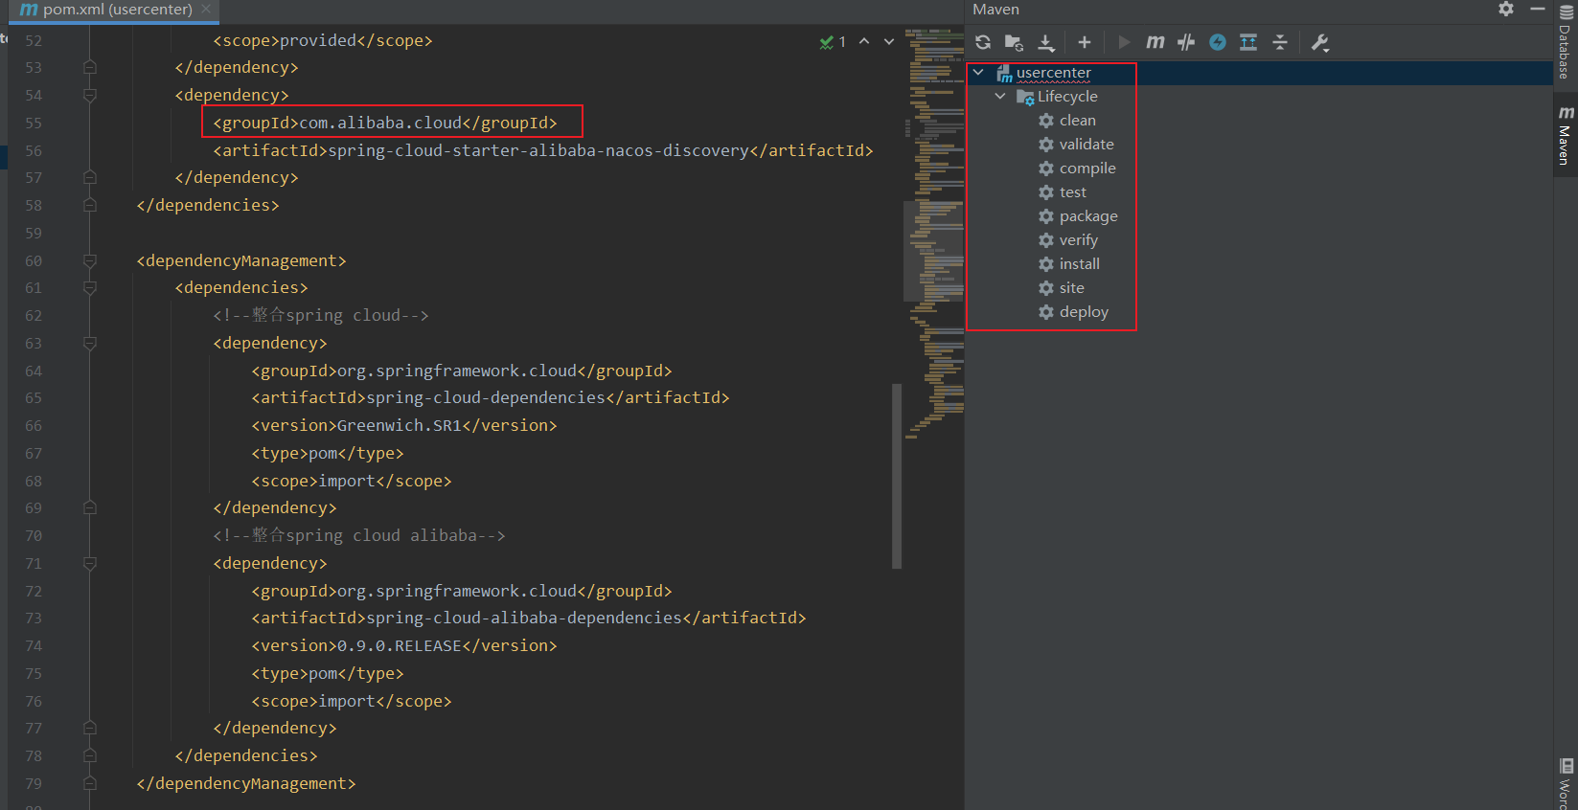Open the Database side tab
The height and width of the screenshot is (810, 1578).
tap(1566, 43)
